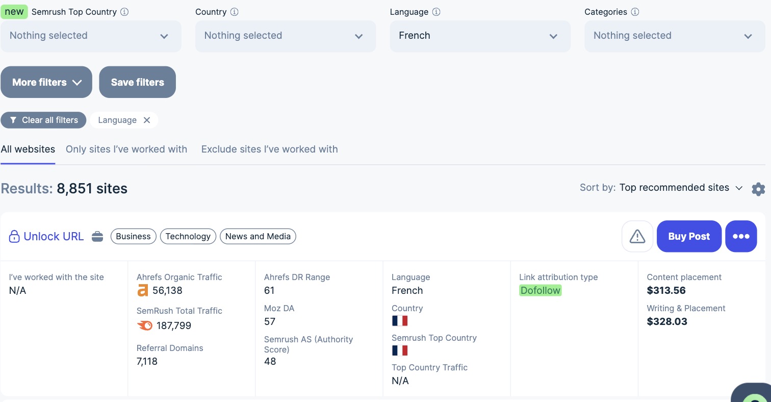Open the results settings gear icon
This screenshot has height=402, width=771.
click(758, 189)
